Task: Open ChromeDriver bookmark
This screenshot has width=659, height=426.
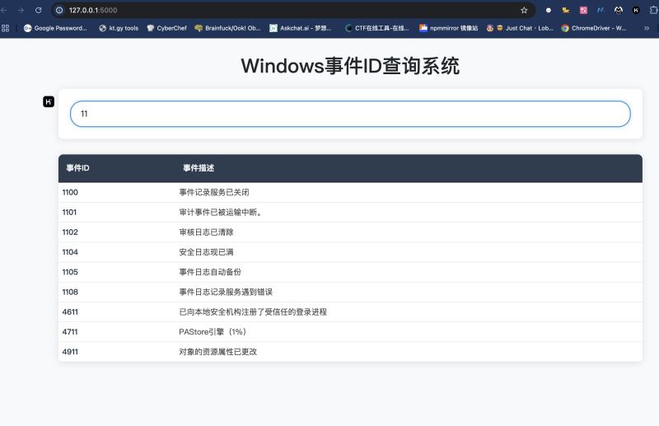Action: coord(594,28)
